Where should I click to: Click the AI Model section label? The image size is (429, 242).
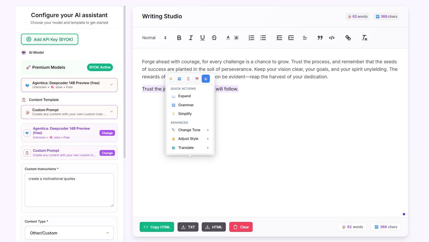point(33,53)
